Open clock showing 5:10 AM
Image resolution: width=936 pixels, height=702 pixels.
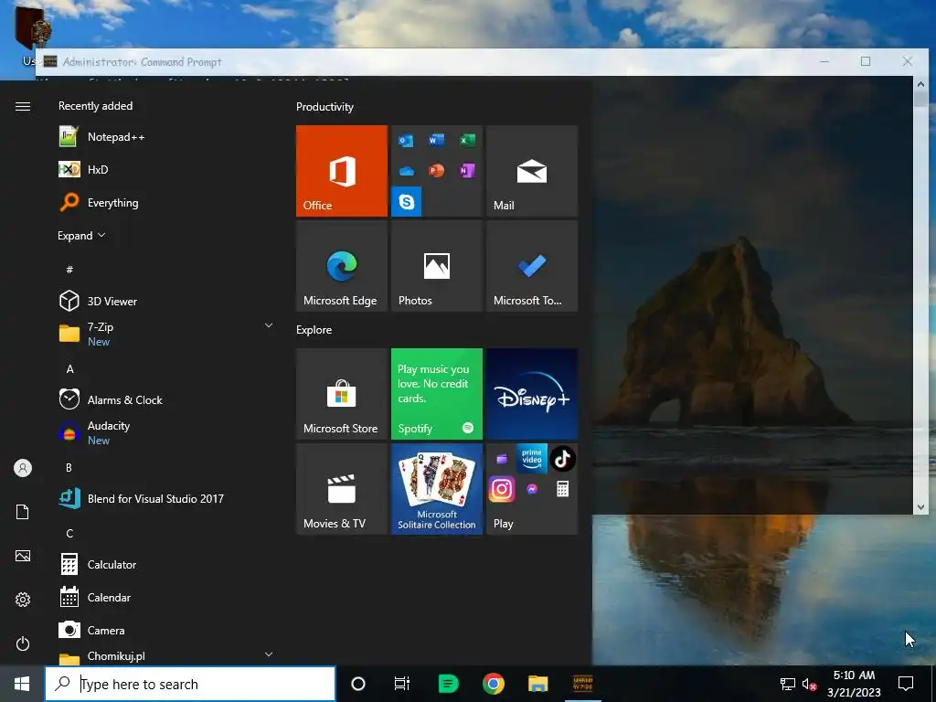tap(855, 684)
